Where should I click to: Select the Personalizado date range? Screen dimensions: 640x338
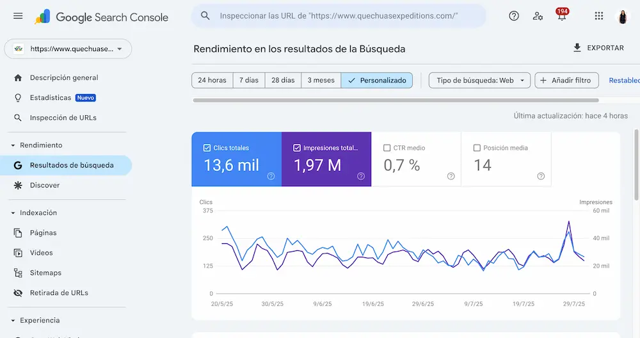point(377,81)
